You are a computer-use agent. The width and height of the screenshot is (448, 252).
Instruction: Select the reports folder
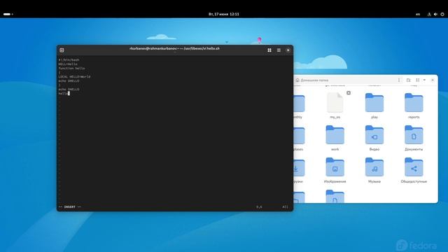tap(414, 105)
